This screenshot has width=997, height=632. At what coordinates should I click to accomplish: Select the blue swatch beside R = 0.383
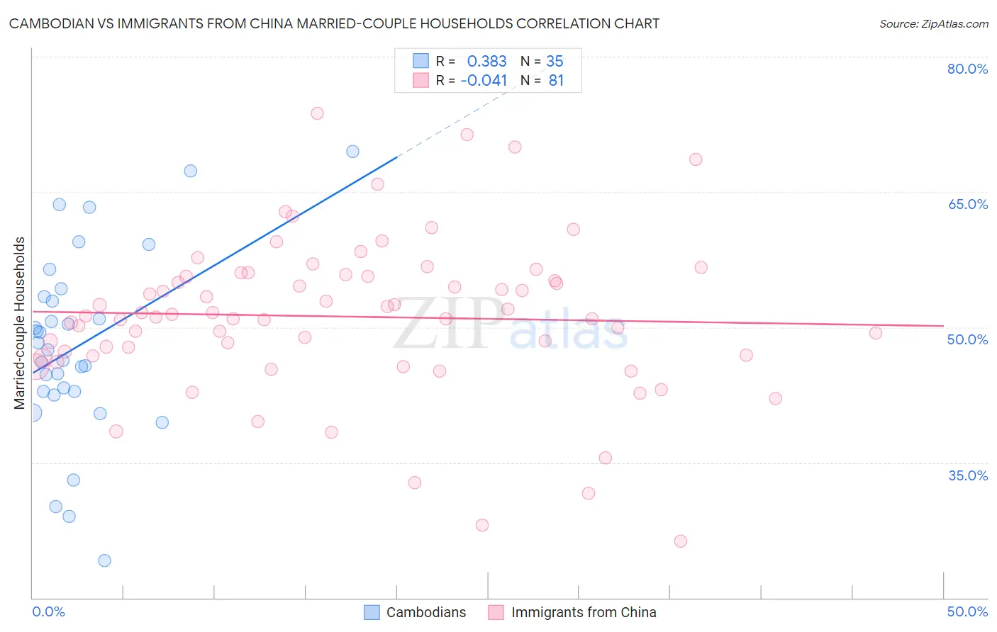[x=421, y=61]
